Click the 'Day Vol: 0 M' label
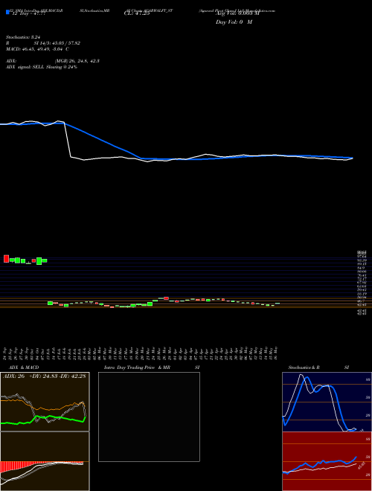This screenshot has width=372, height=491. [234, 22]
